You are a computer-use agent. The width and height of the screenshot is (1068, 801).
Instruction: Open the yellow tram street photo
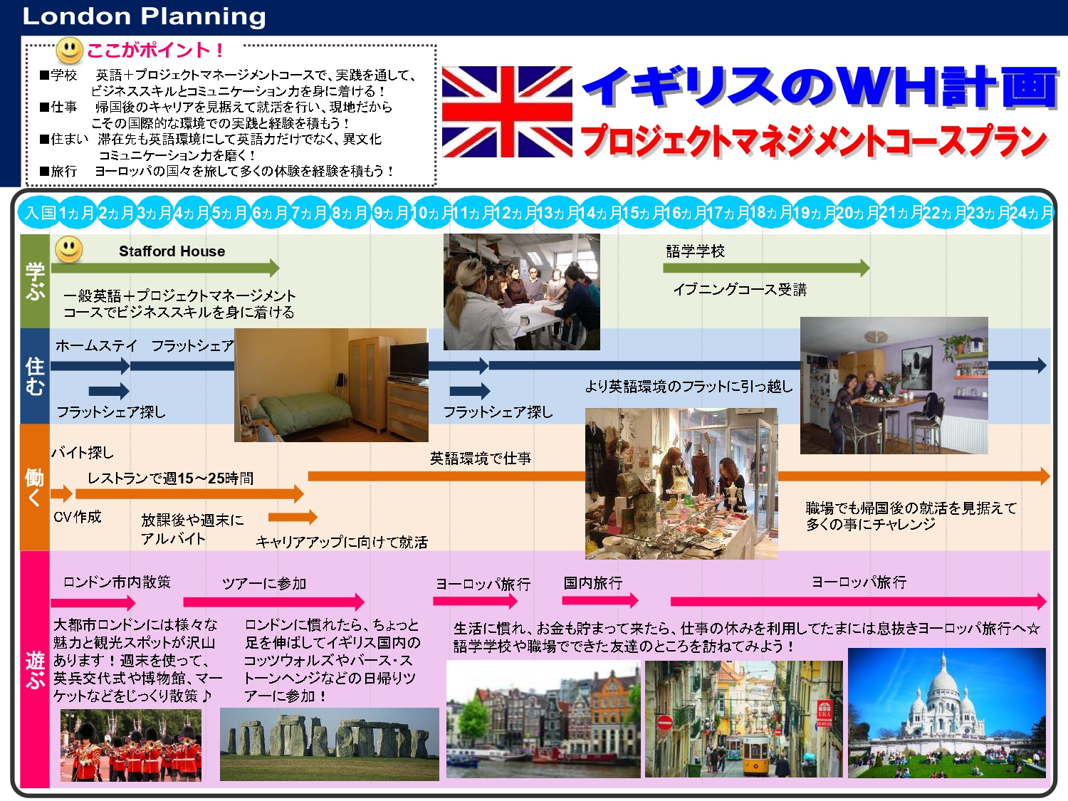tap(743, 719)
